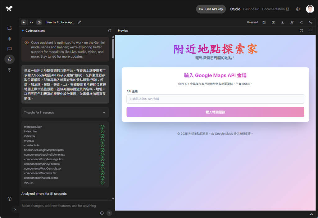318x218 pixels.
Task: Deploy the app using the rocket icon
Action: coord(292,22)
